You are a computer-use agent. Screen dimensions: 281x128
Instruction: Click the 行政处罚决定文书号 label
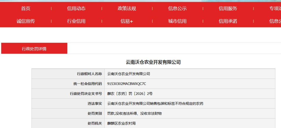pyautogui.click(x=86, y=94)
